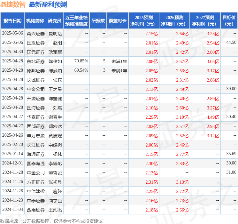Screen dimensions: 238x224
Task: Click the date 2025-04-30
Action: (x=12, y=52)
